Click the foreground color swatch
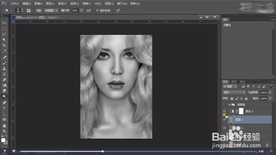The image size is (276, 155). point(3,140)
